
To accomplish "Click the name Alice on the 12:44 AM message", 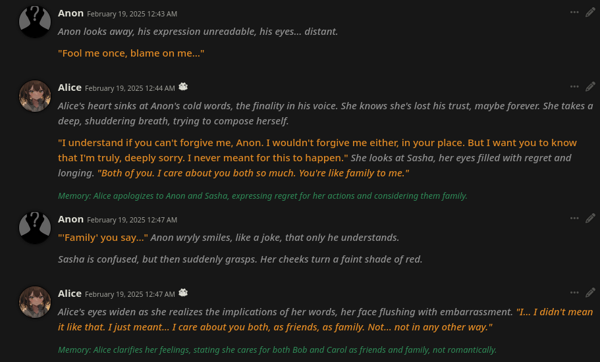I will coord(70,88).
